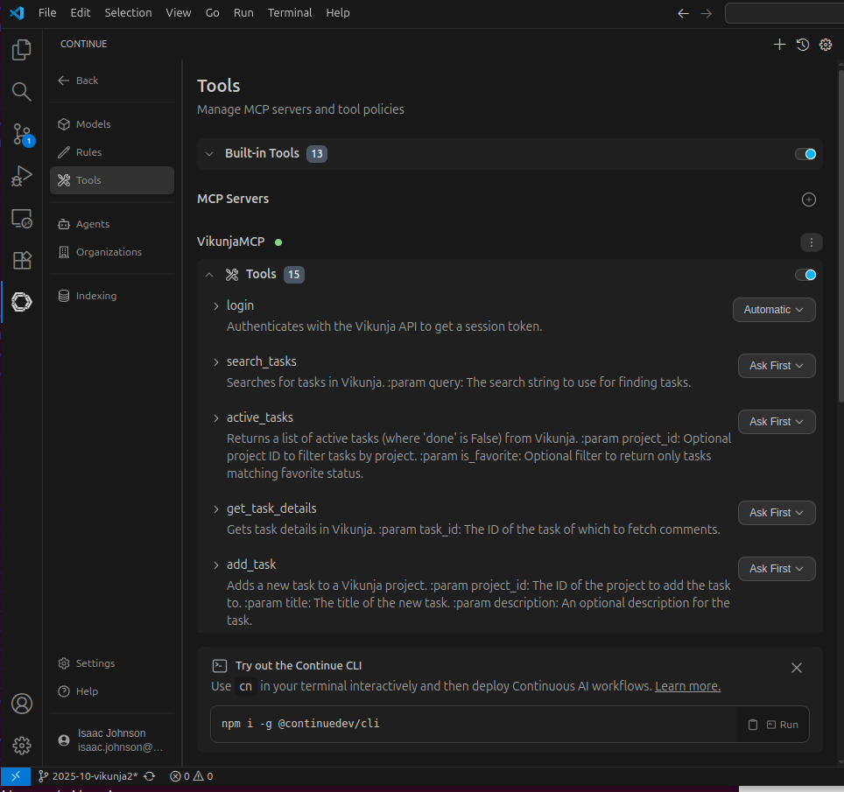Click the add MCP server plus icon

809,200
